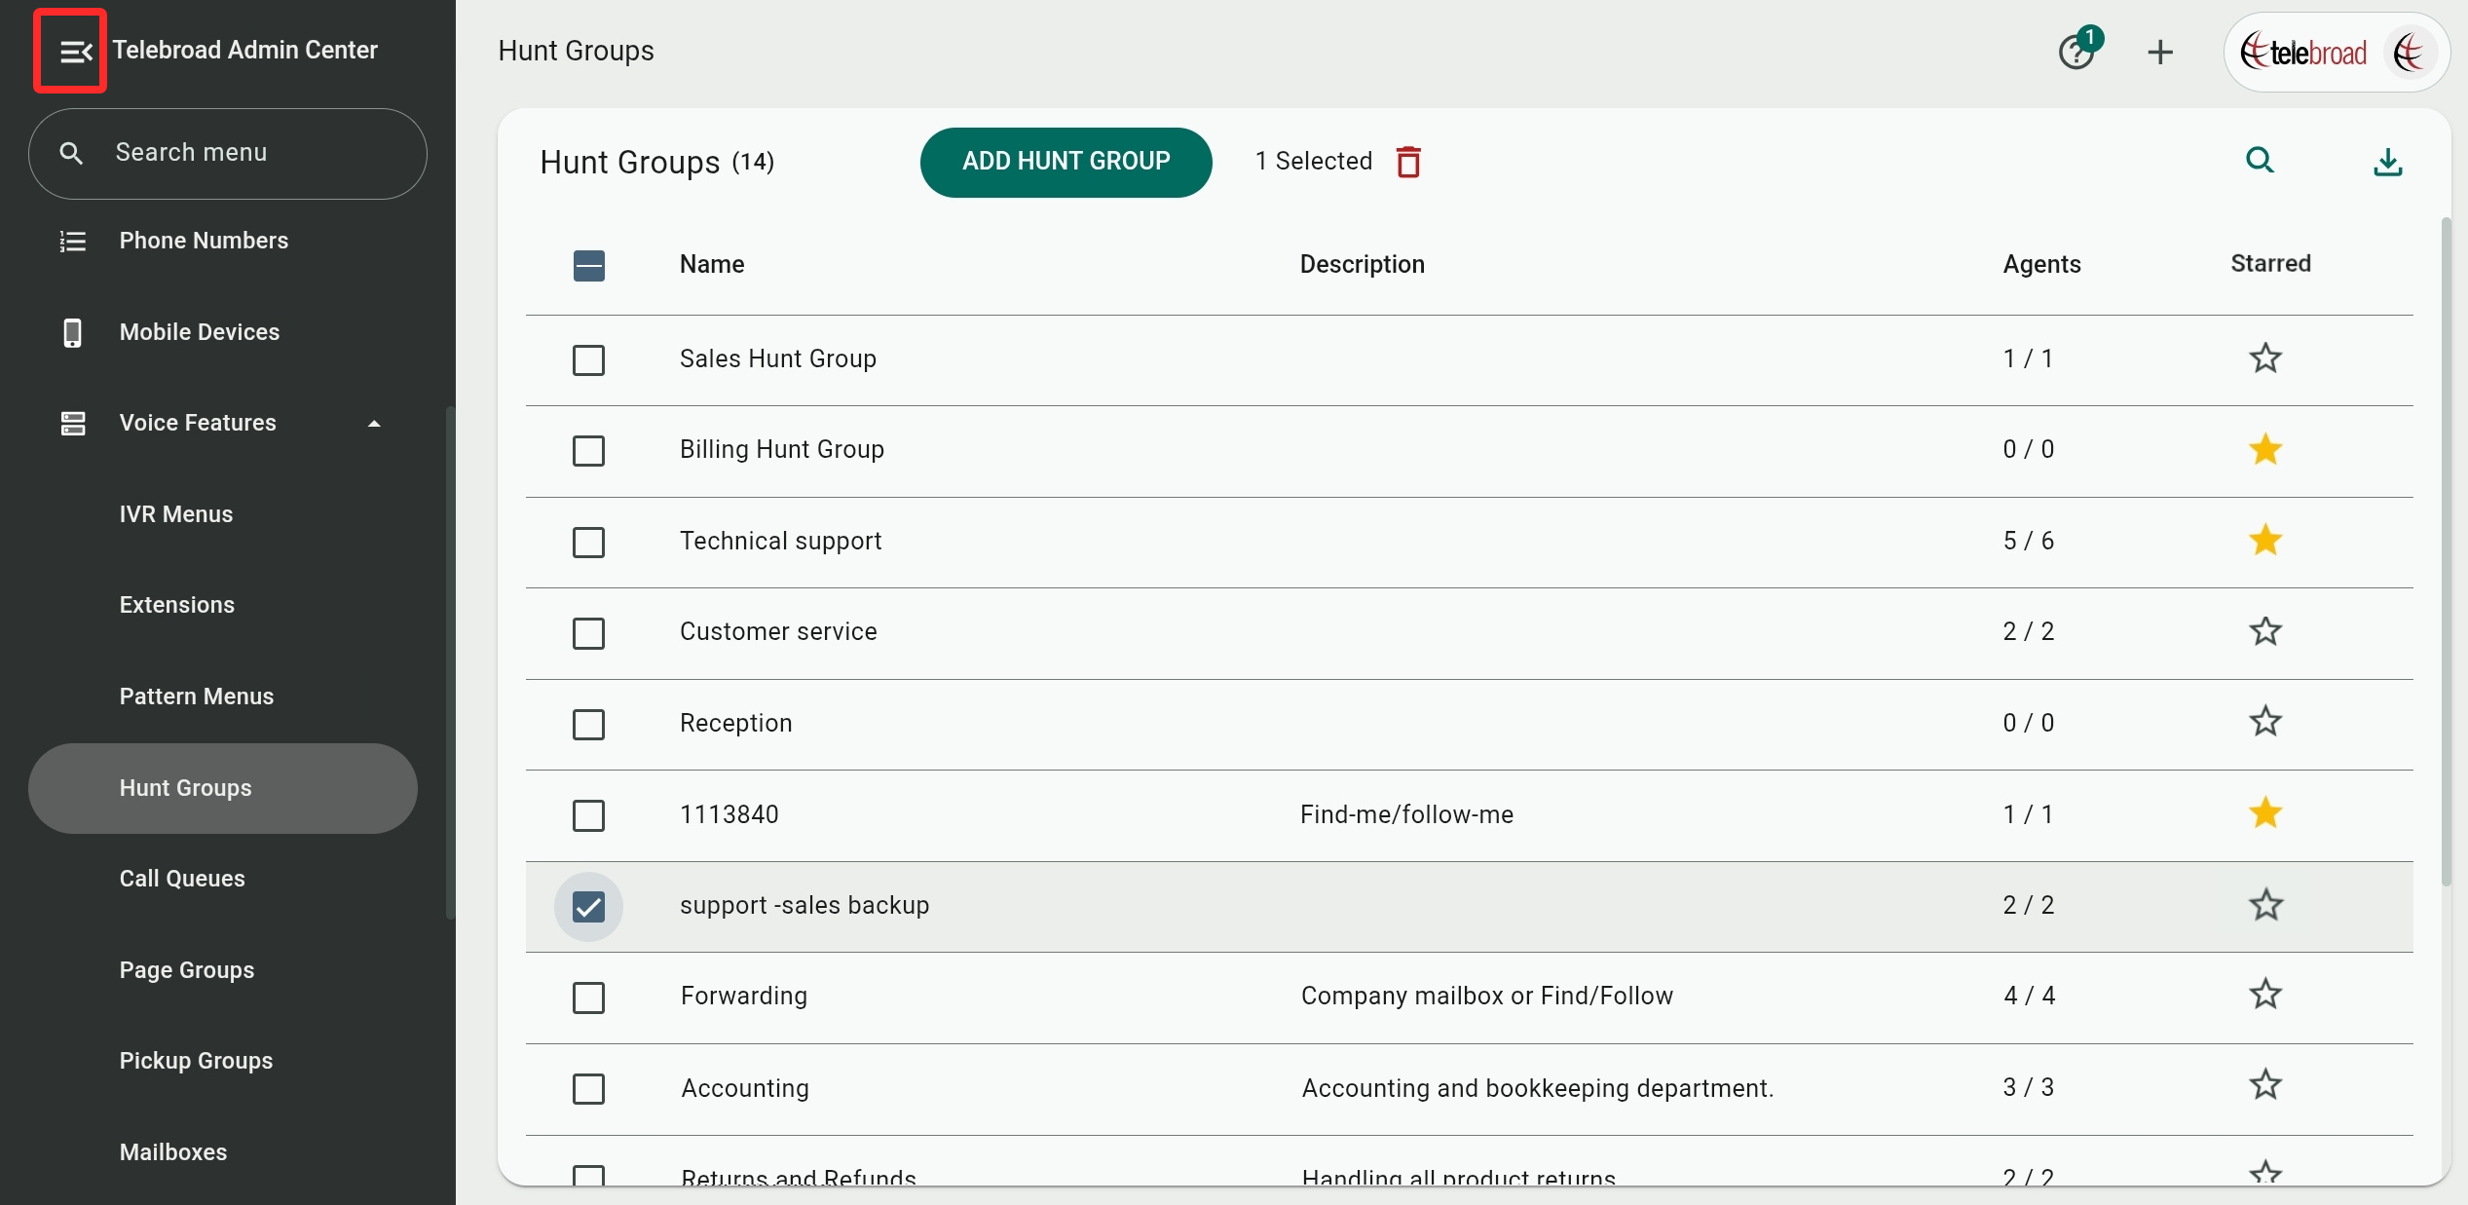Click the red delete trash icon
2468x1205 pixels.
point(1408,162)
